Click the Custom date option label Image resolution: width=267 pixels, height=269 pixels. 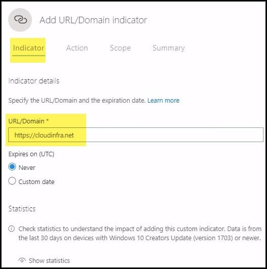click(36, 182)
